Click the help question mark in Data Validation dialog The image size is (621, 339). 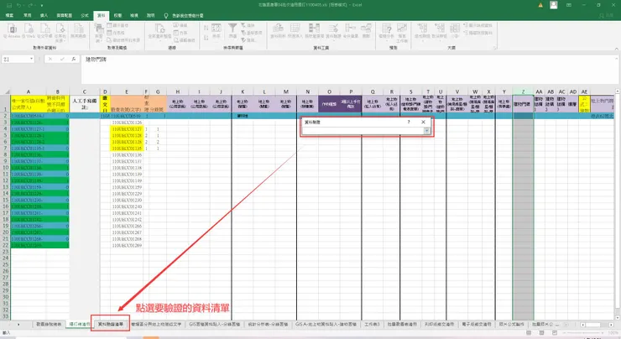409,122
